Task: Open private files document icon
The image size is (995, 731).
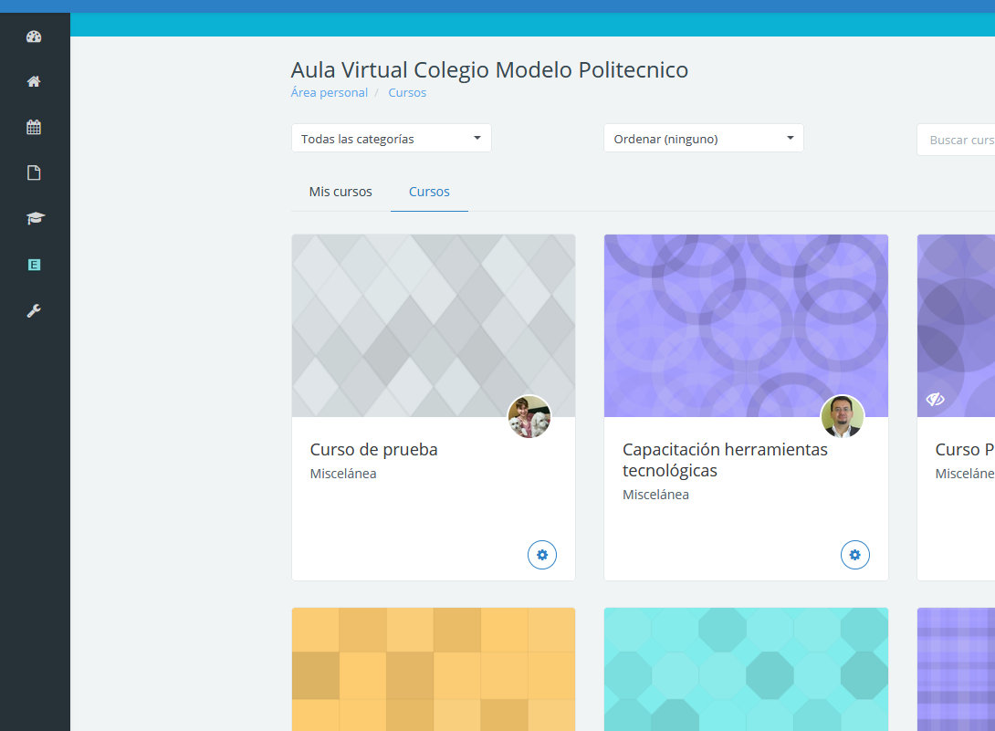Action: pyautogui.click(x=35, y=172)
